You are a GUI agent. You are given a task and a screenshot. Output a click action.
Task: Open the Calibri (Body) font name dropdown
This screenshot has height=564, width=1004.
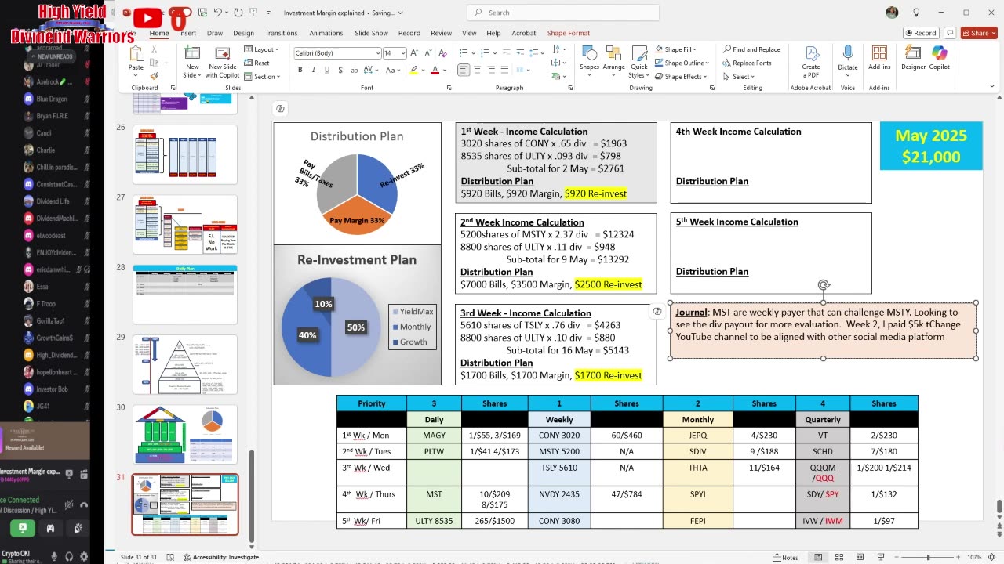pos(376,53)
